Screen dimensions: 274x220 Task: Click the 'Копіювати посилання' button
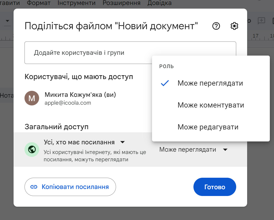point(70,187)
